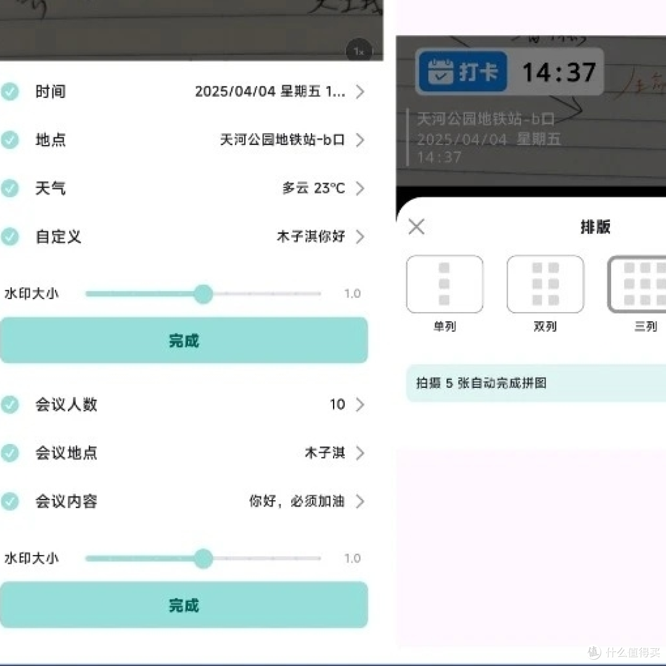Click the 排版 panel title

pyautogui.click(x=596, y=226)
